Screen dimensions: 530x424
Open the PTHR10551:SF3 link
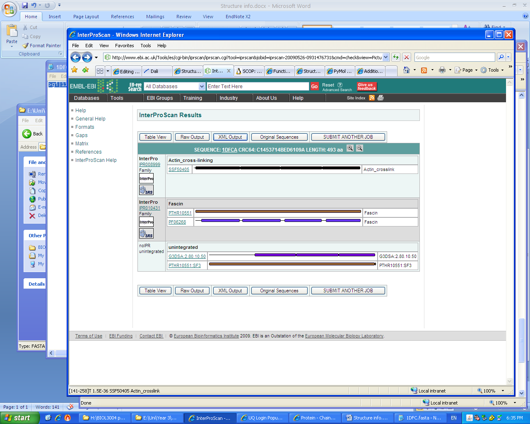click(185, 265)
